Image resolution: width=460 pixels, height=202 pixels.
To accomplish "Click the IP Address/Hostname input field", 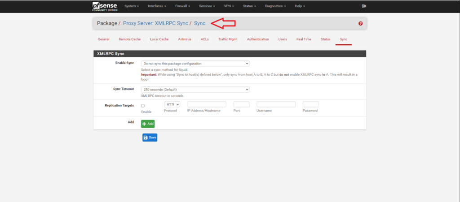I will 206,104.
